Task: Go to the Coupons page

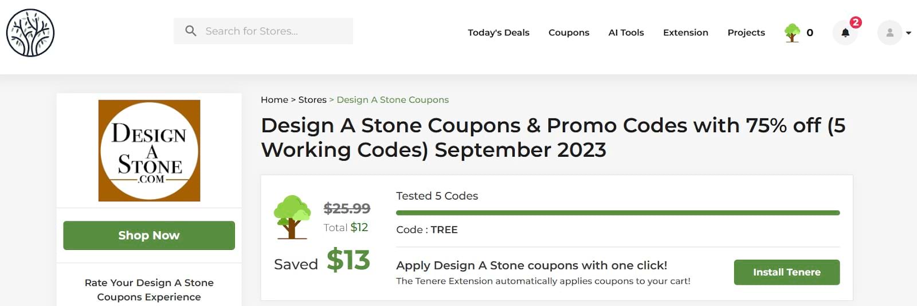Action: 569,33
